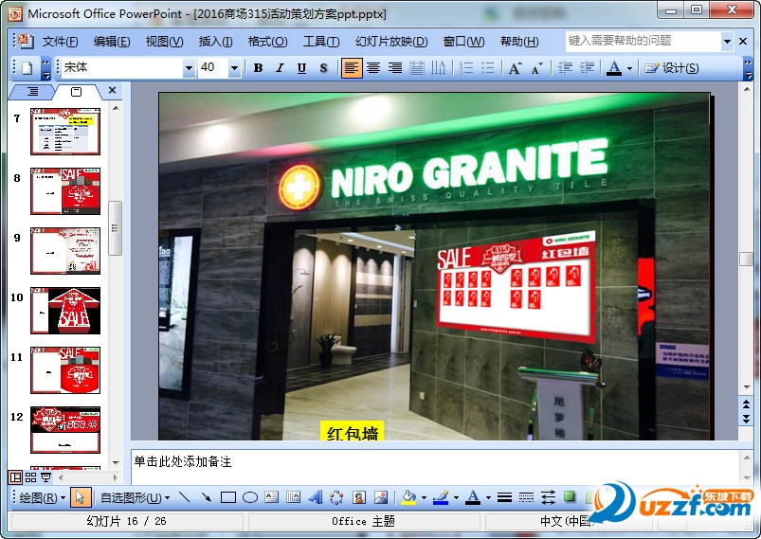761x539 pixels.
Task: Select slide 8 thumbnail
Action: tap(65, 191)
